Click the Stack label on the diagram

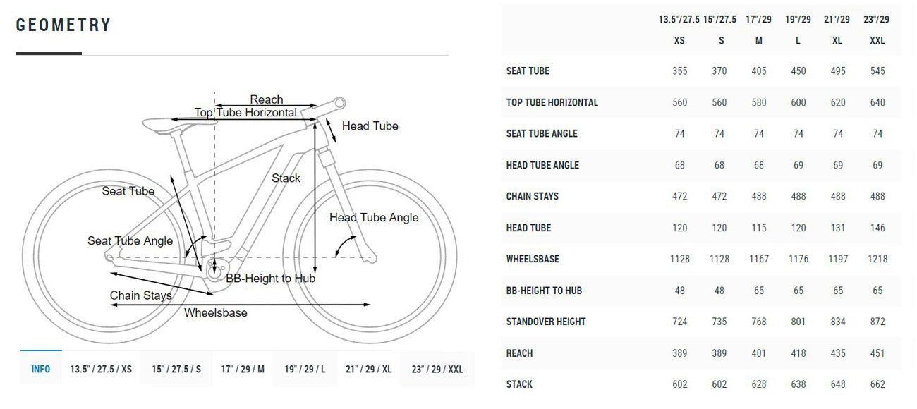pos(286,178)
